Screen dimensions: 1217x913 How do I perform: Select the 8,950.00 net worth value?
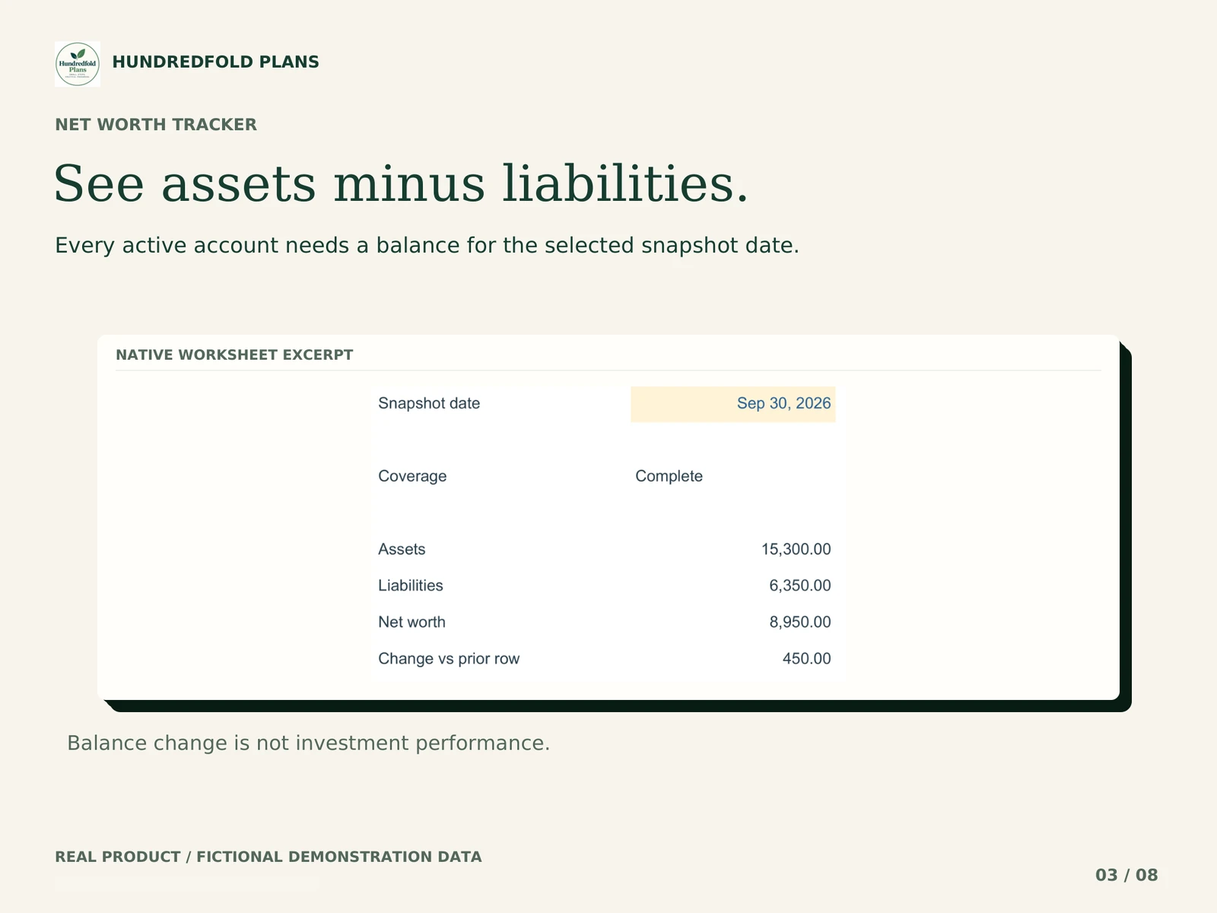(800, 622)
